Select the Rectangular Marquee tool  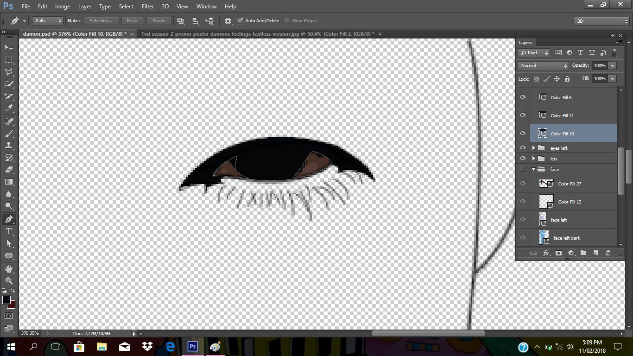point(9,60)
